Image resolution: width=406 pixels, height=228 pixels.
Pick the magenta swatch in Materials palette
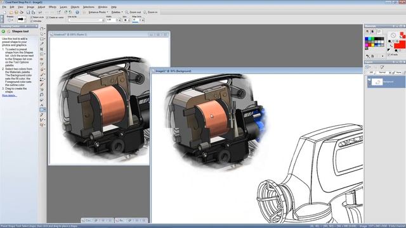pos(367,45)
